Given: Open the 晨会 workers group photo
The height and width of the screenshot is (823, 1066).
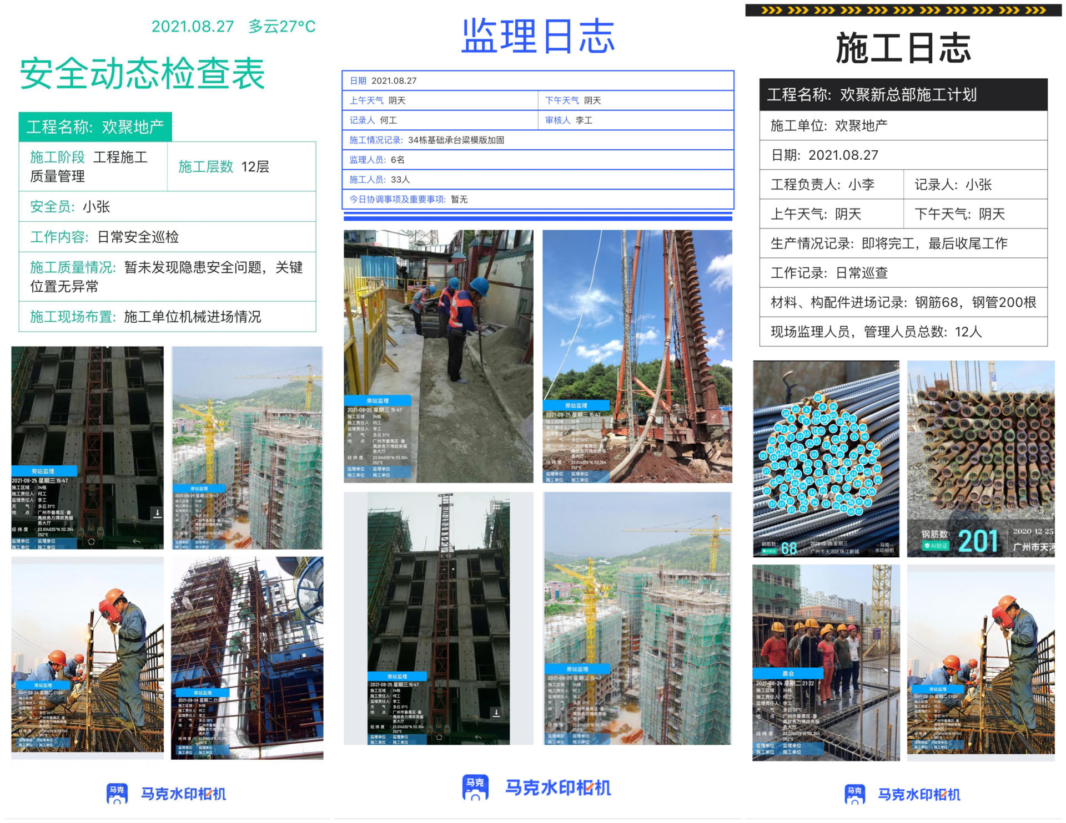Looking at the screenshot, I should (x=826, y=663).
